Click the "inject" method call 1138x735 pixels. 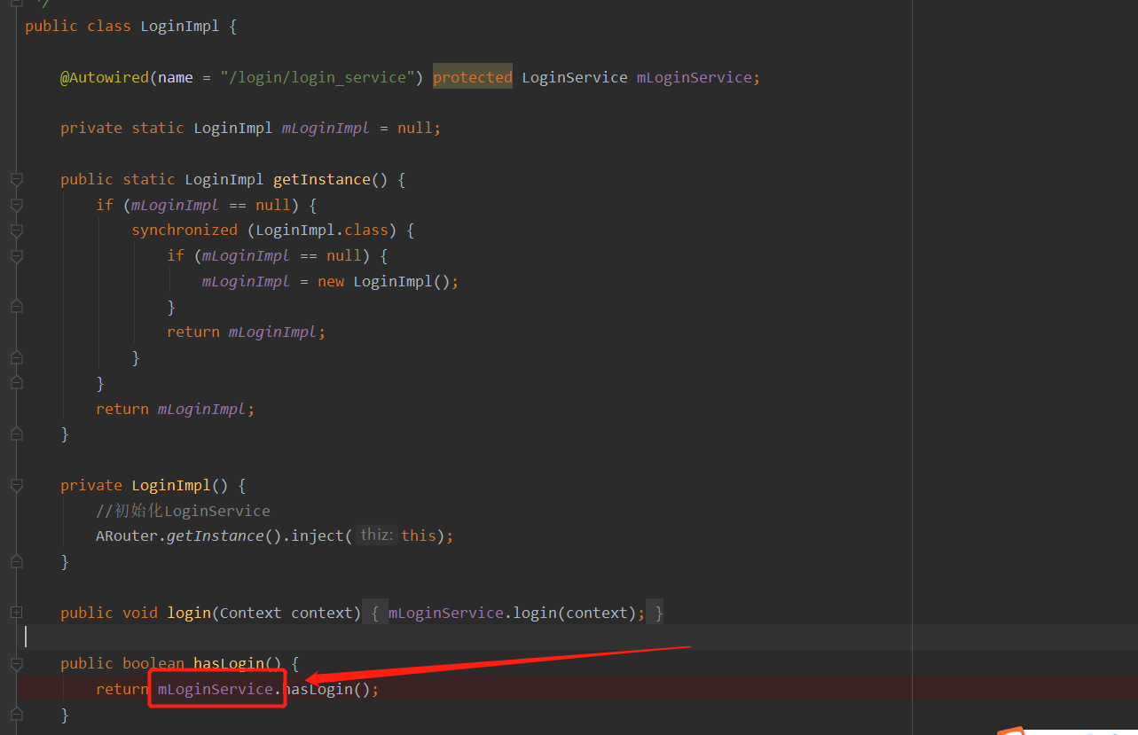coord(318,536)
